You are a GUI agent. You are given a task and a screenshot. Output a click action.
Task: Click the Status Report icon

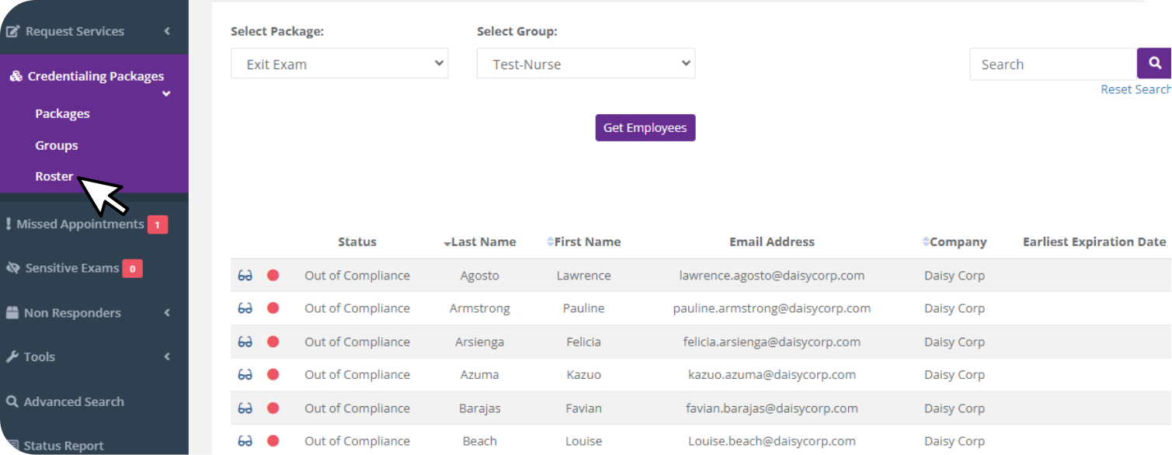tap(12, 446)
